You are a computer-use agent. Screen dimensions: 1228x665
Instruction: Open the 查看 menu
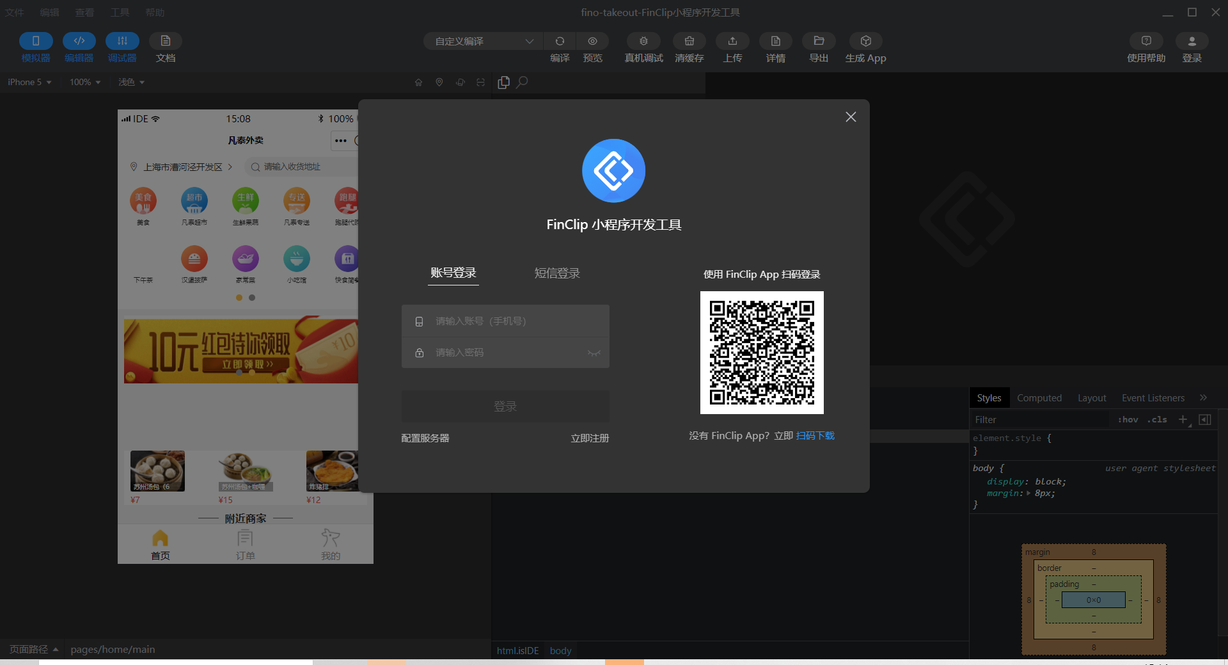coord(84,13)
